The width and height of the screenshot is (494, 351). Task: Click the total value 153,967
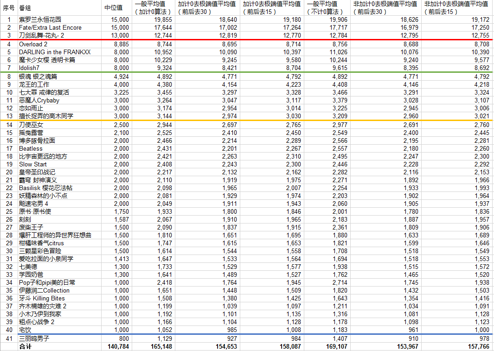[407, 346]
